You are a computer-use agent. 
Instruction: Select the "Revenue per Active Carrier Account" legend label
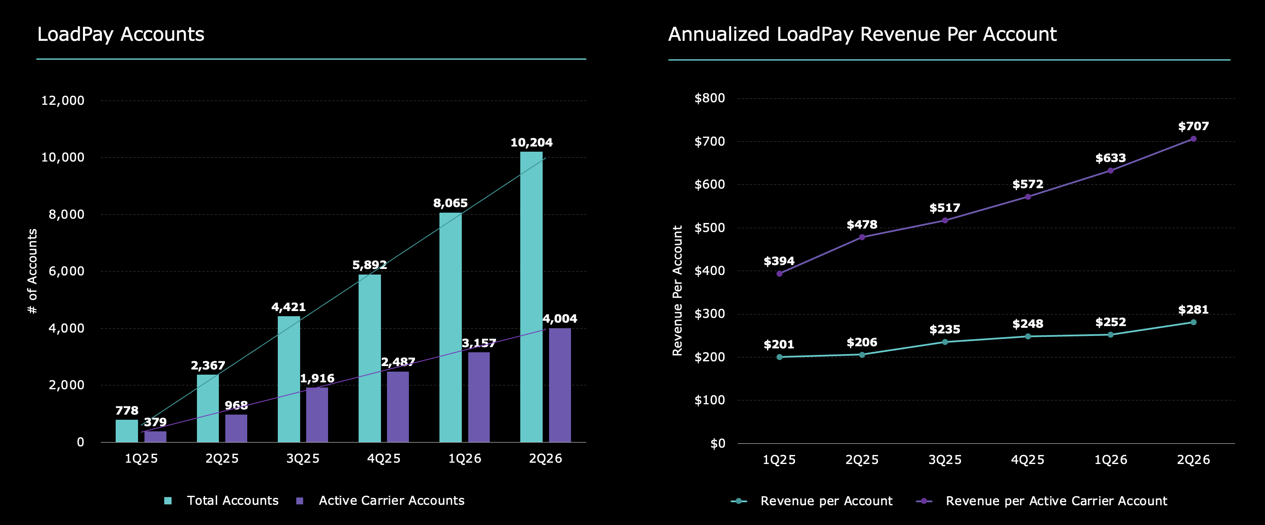1056,501
